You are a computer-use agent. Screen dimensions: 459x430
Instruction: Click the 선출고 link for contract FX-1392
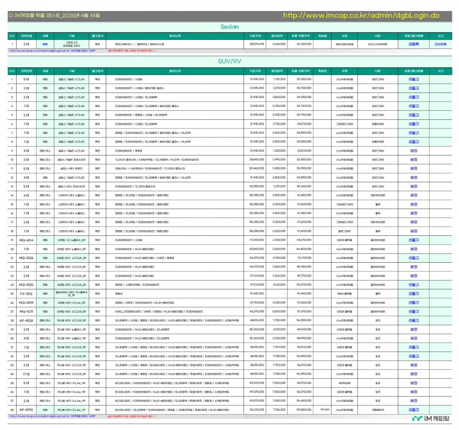coord(413,294)
